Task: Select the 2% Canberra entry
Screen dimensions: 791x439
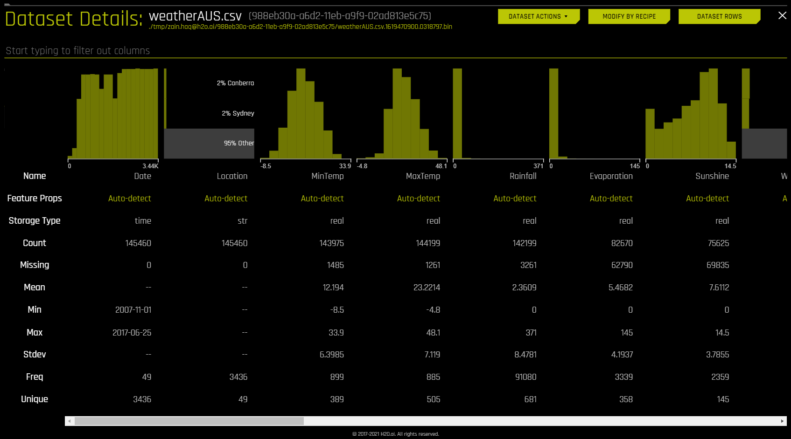Action: pyautogui.click(x=235, y=83)
